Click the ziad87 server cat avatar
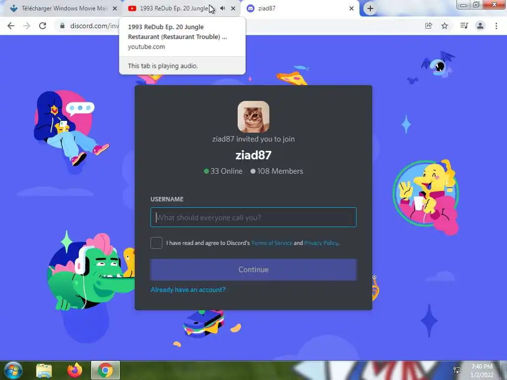Screen dimensions: 507x380 pos(253,117)
